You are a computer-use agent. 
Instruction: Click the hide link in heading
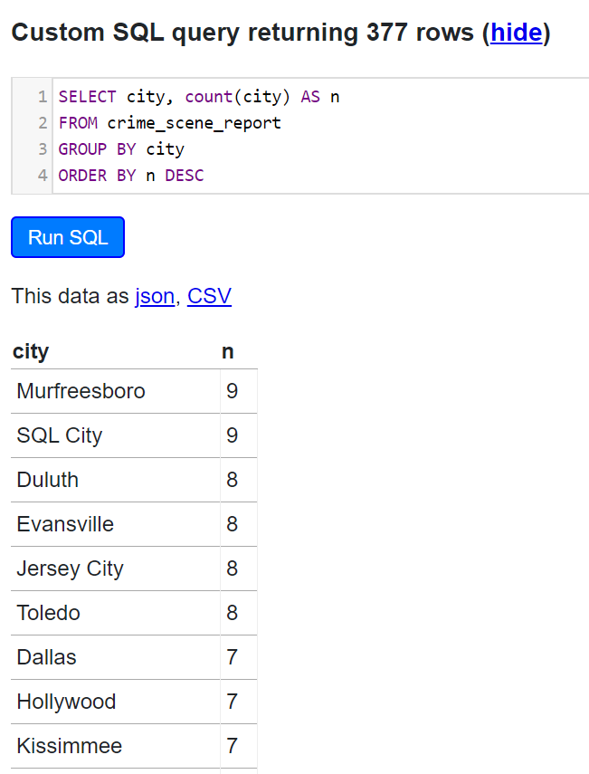(516, 33)
